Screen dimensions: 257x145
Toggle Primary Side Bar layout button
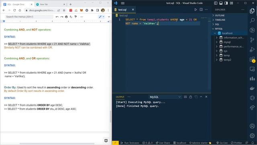pyautogui.click(x=216, y=3)
